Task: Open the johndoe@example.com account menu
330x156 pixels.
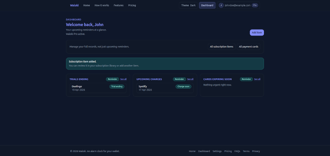Action: [237, 5]
